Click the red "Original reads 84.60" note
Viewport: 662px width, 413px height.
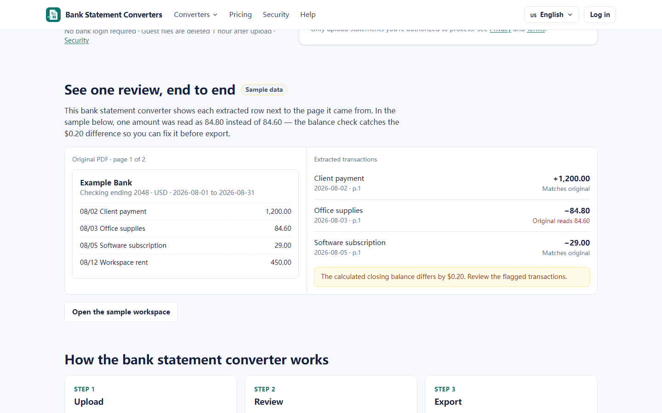[x=561, y=221]
